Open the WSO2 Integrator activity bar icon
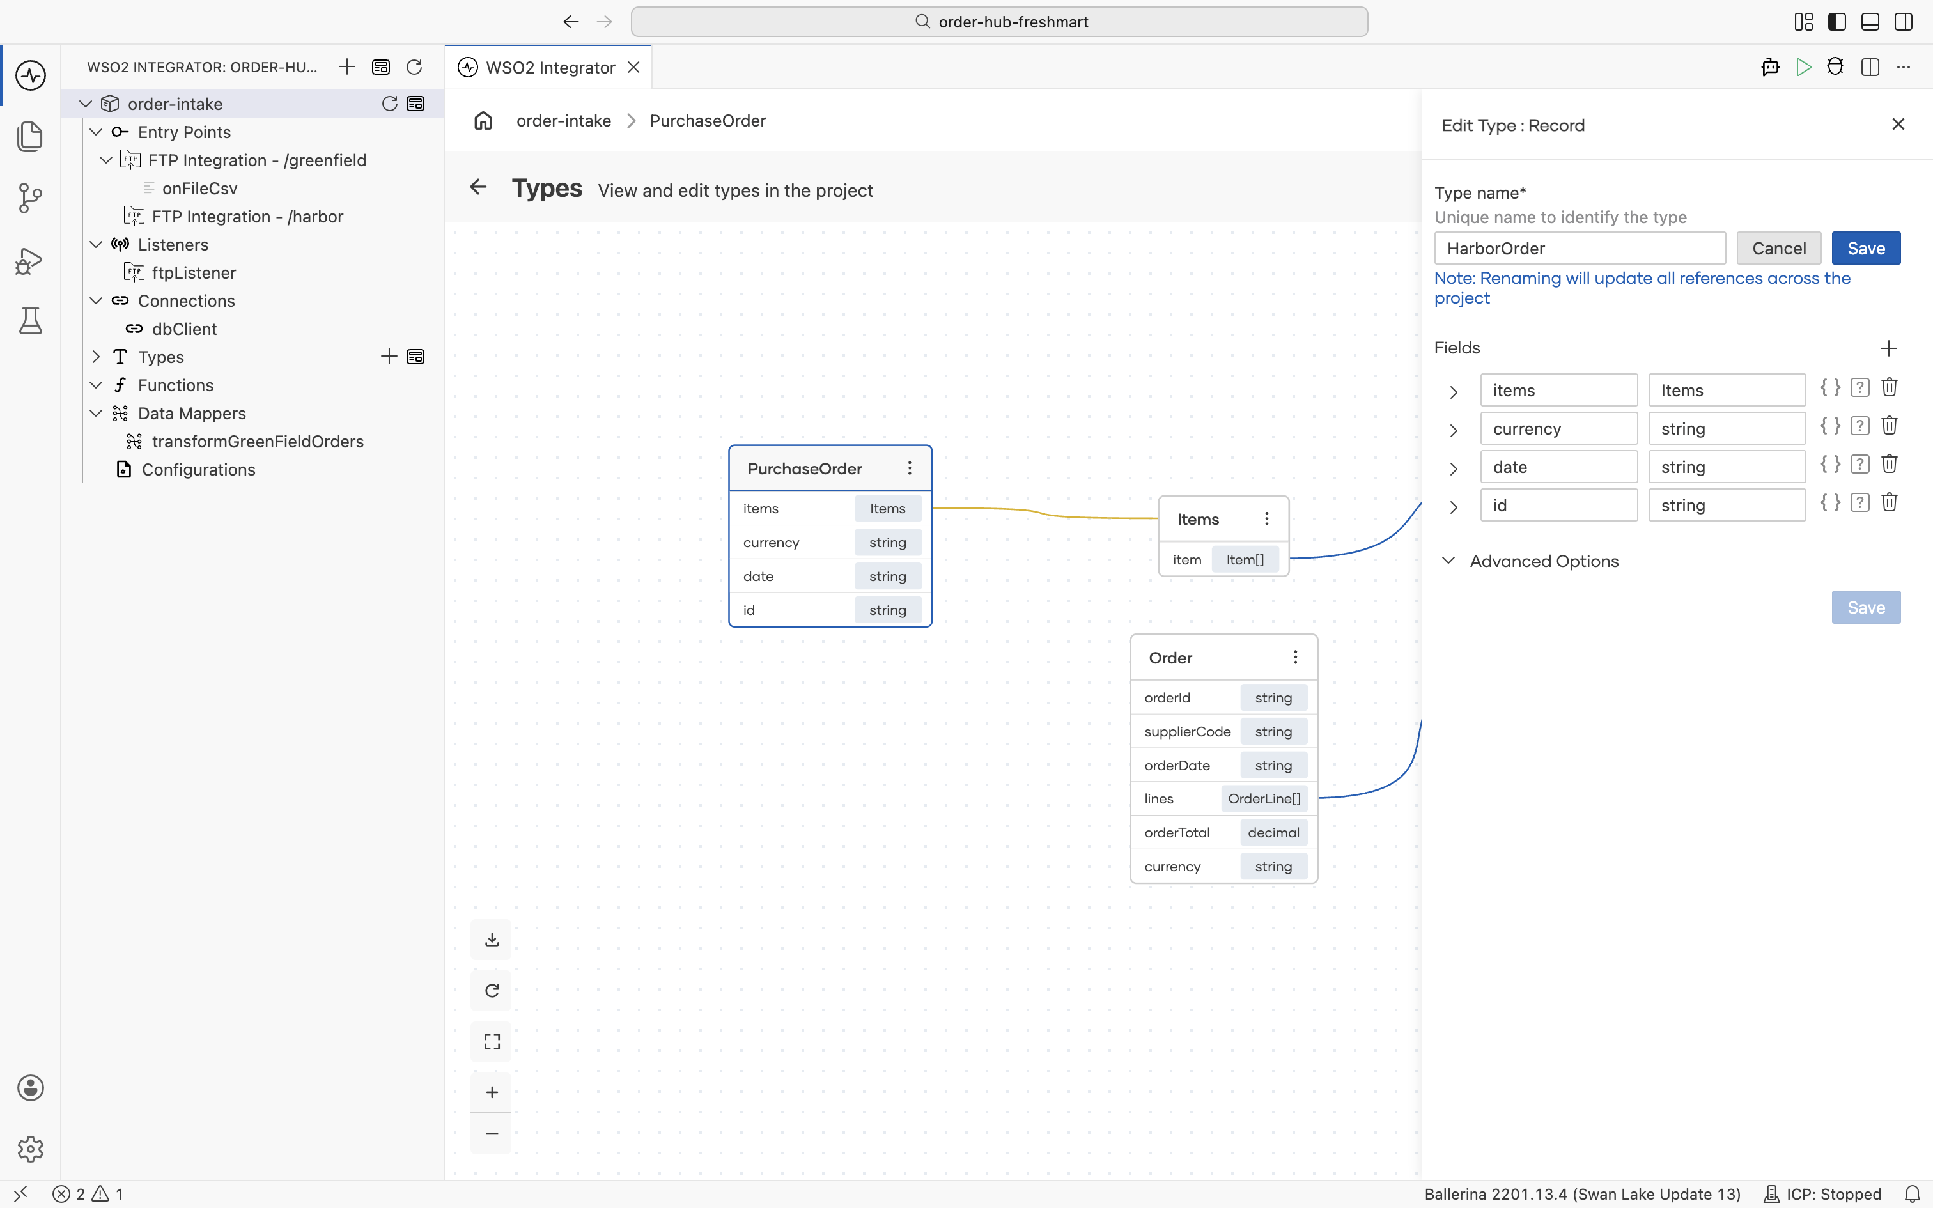The width and height of the screenshot is (1933, 1208). pos(30,75)
